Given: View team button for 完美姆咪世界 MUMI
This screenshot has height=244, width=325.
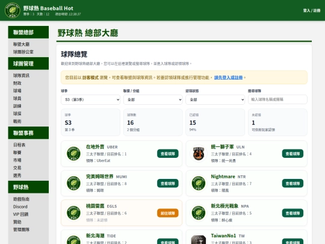Looking at the screenshot, I should pyautogui.click(x=168, y=183).
